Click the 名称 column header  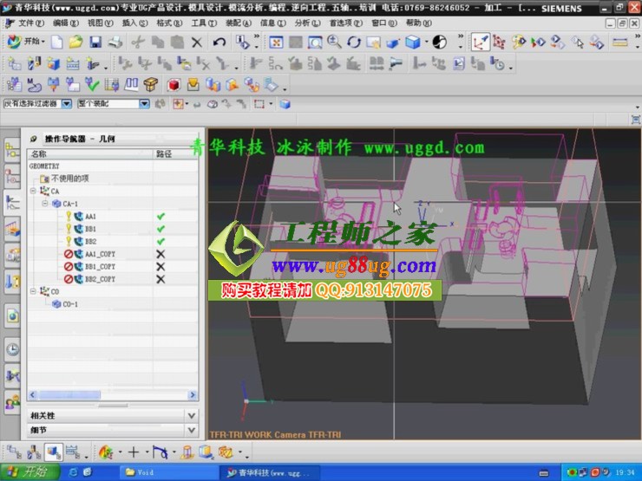90,153
